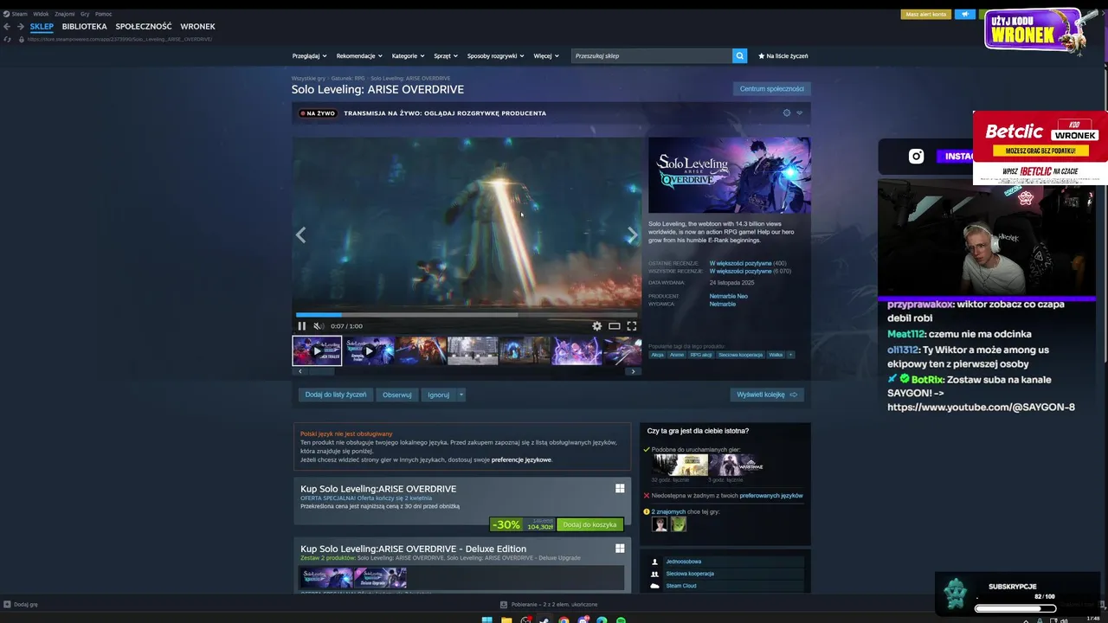Enter fullscreen for the trailer

(x=632, y=326)
